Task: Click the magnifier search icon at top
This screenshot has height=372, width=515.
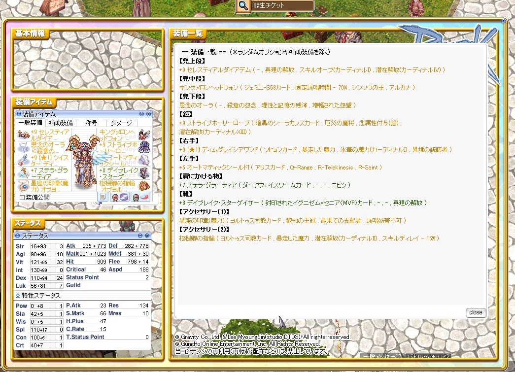Action: (243, 6)
